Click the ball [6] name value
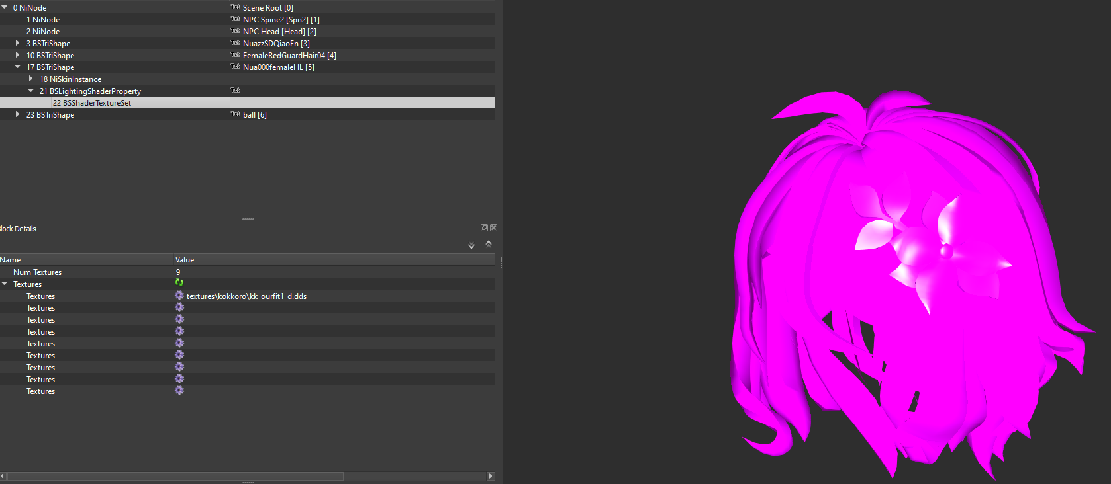The width and height of the screenshot is (1111, 484). coord(255,115)
